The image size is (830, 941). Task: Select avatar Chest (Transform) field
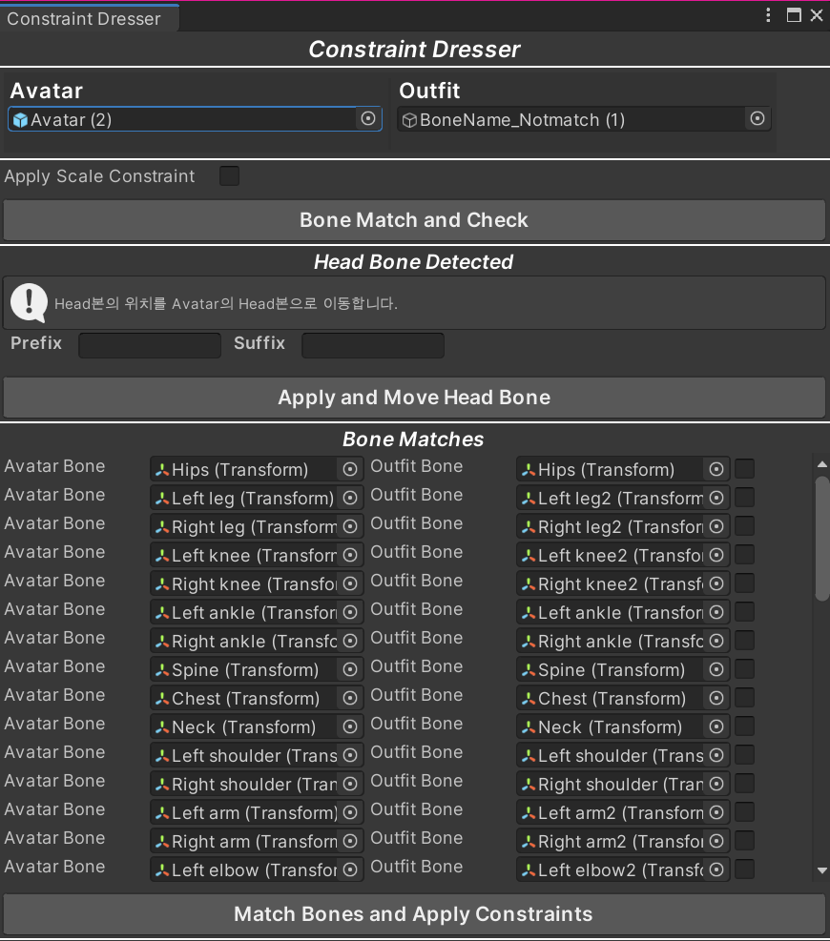(x=257, y=699)
